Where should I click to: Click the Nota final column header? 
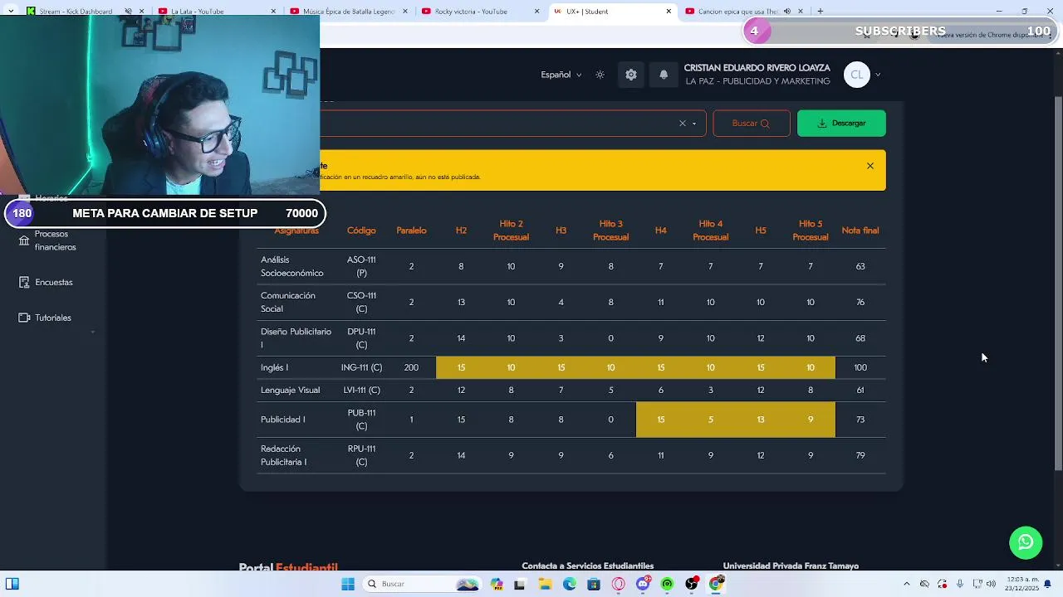pos(860,231)
